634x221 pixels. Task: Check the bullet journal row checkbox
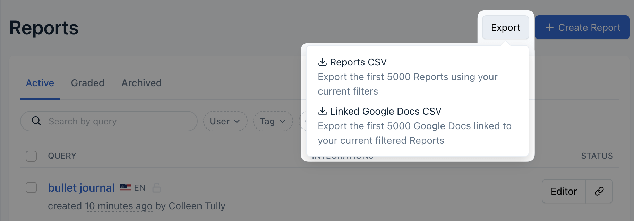click(31, 187)
